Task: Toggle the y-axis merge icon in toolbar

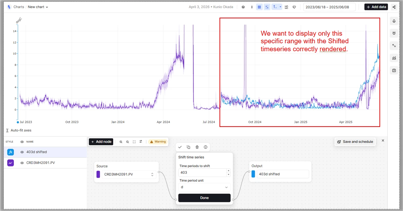Action: tap(275, 7)
